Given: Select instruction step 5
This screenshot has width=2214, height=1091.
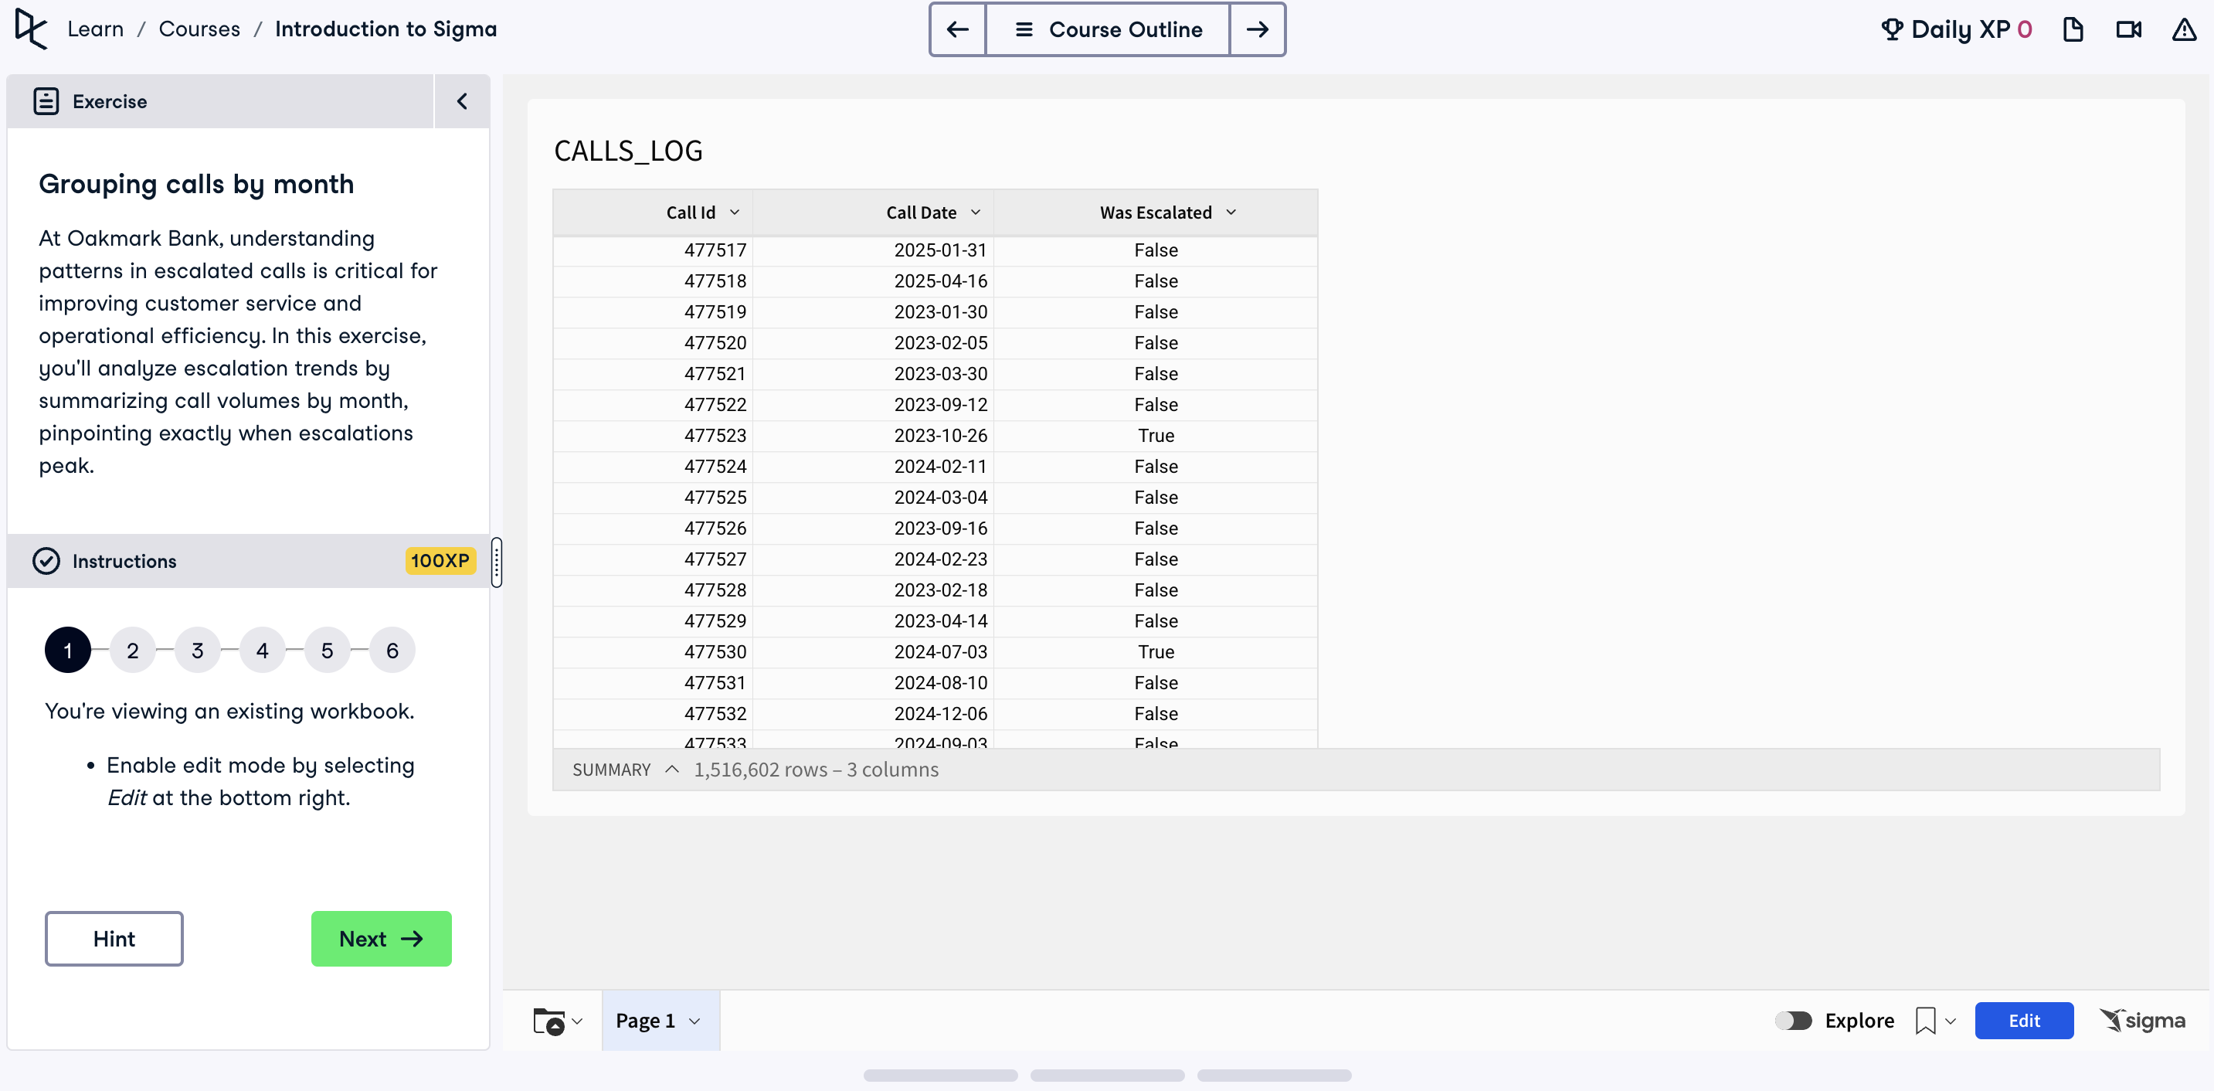Looking at the screenshot, I should click(x=327, y=651).
